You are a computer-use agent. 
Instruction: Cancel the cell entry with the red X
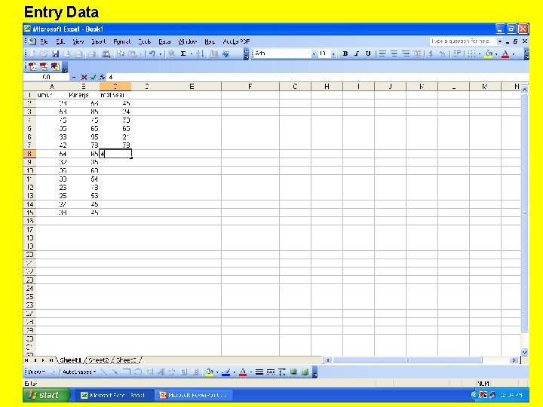click(84, 77)
